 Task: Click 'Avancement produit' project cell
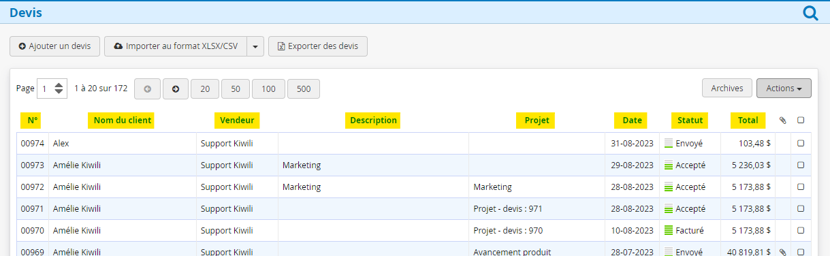click(511, 252)
